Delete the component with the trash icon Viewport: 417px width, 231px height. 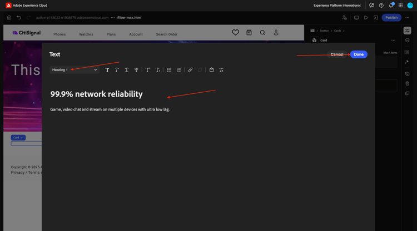(407, 83)
